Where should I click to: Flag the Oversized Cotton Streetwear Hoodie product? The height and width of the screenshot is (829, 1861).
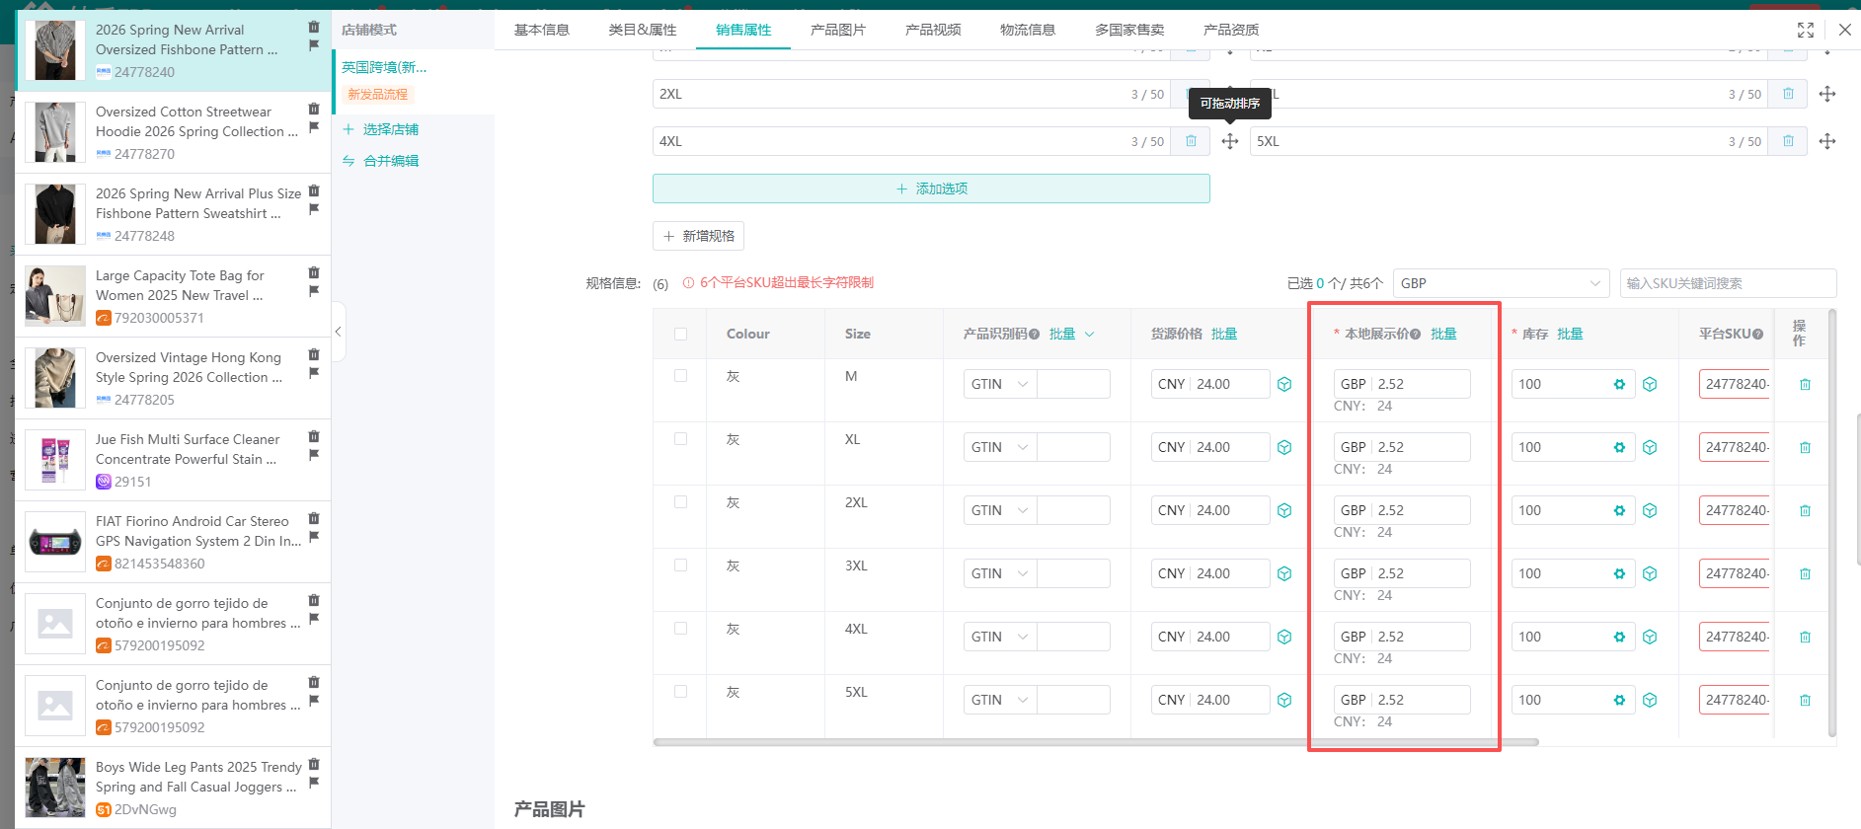tap(314, 127)
